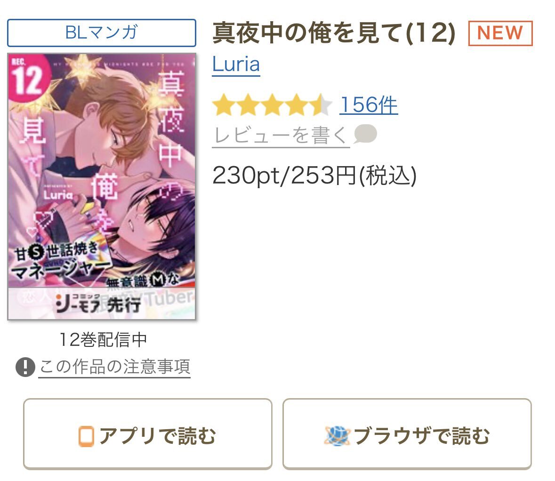Click the orange phone app icon
Image resolution: width=555 pixels, height=481 pixels.
[x=86, y=436]
